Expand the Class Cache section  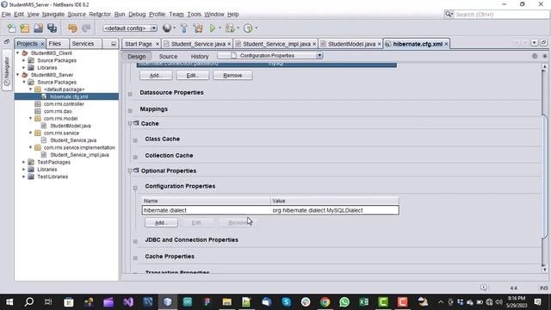coord(135,140)
